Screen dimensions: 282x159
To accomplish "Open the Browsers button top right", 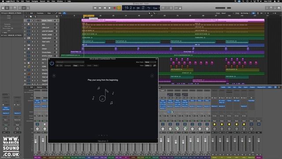I will coord(279,8).
